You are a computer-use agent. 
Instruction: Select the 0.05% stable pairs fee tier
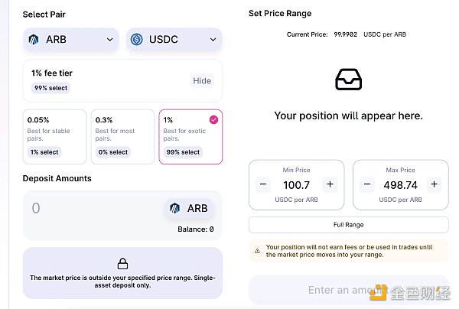click(54, 137)
